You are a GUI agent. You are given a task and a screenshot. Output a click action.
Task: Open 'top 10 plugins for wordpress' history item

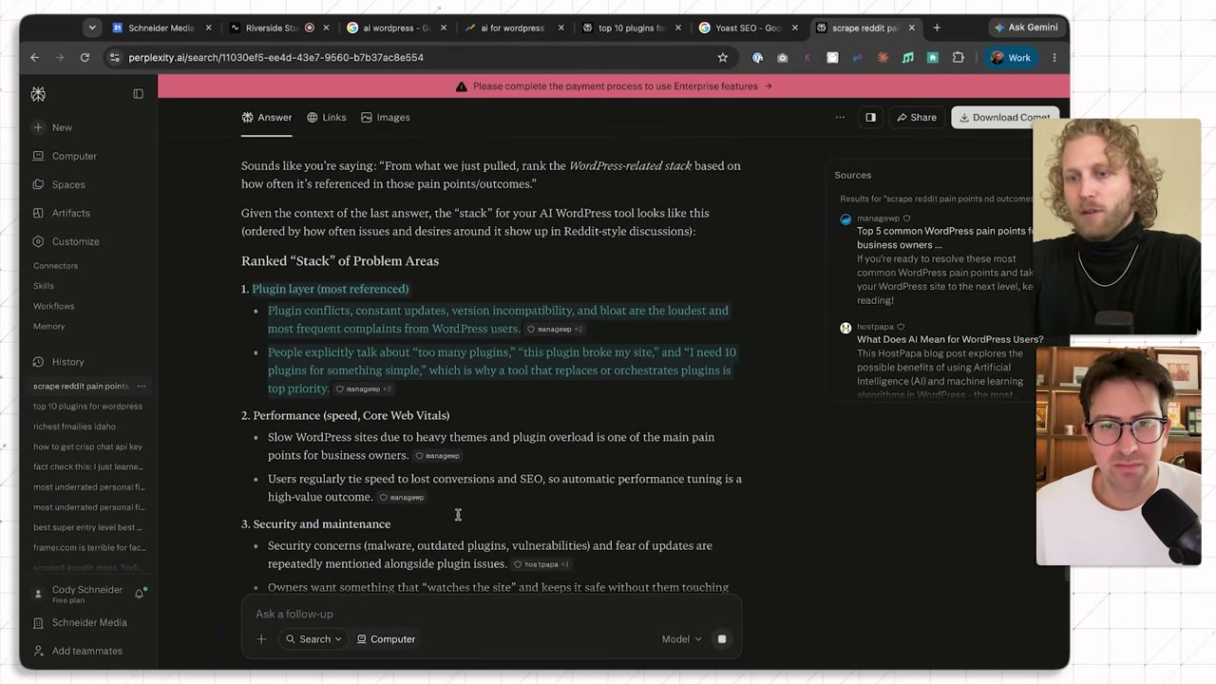click(x=87, y=407)
